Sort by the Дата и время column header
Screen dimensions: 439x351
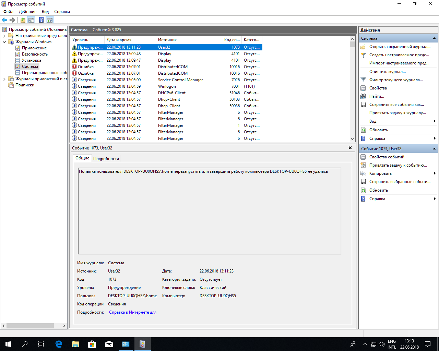pos(130,40)
